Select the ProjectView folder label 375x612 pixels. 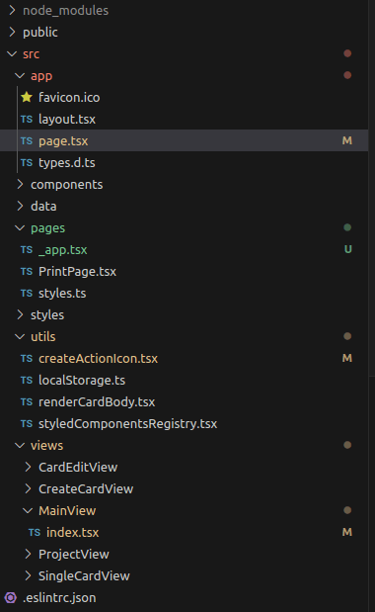74,555
